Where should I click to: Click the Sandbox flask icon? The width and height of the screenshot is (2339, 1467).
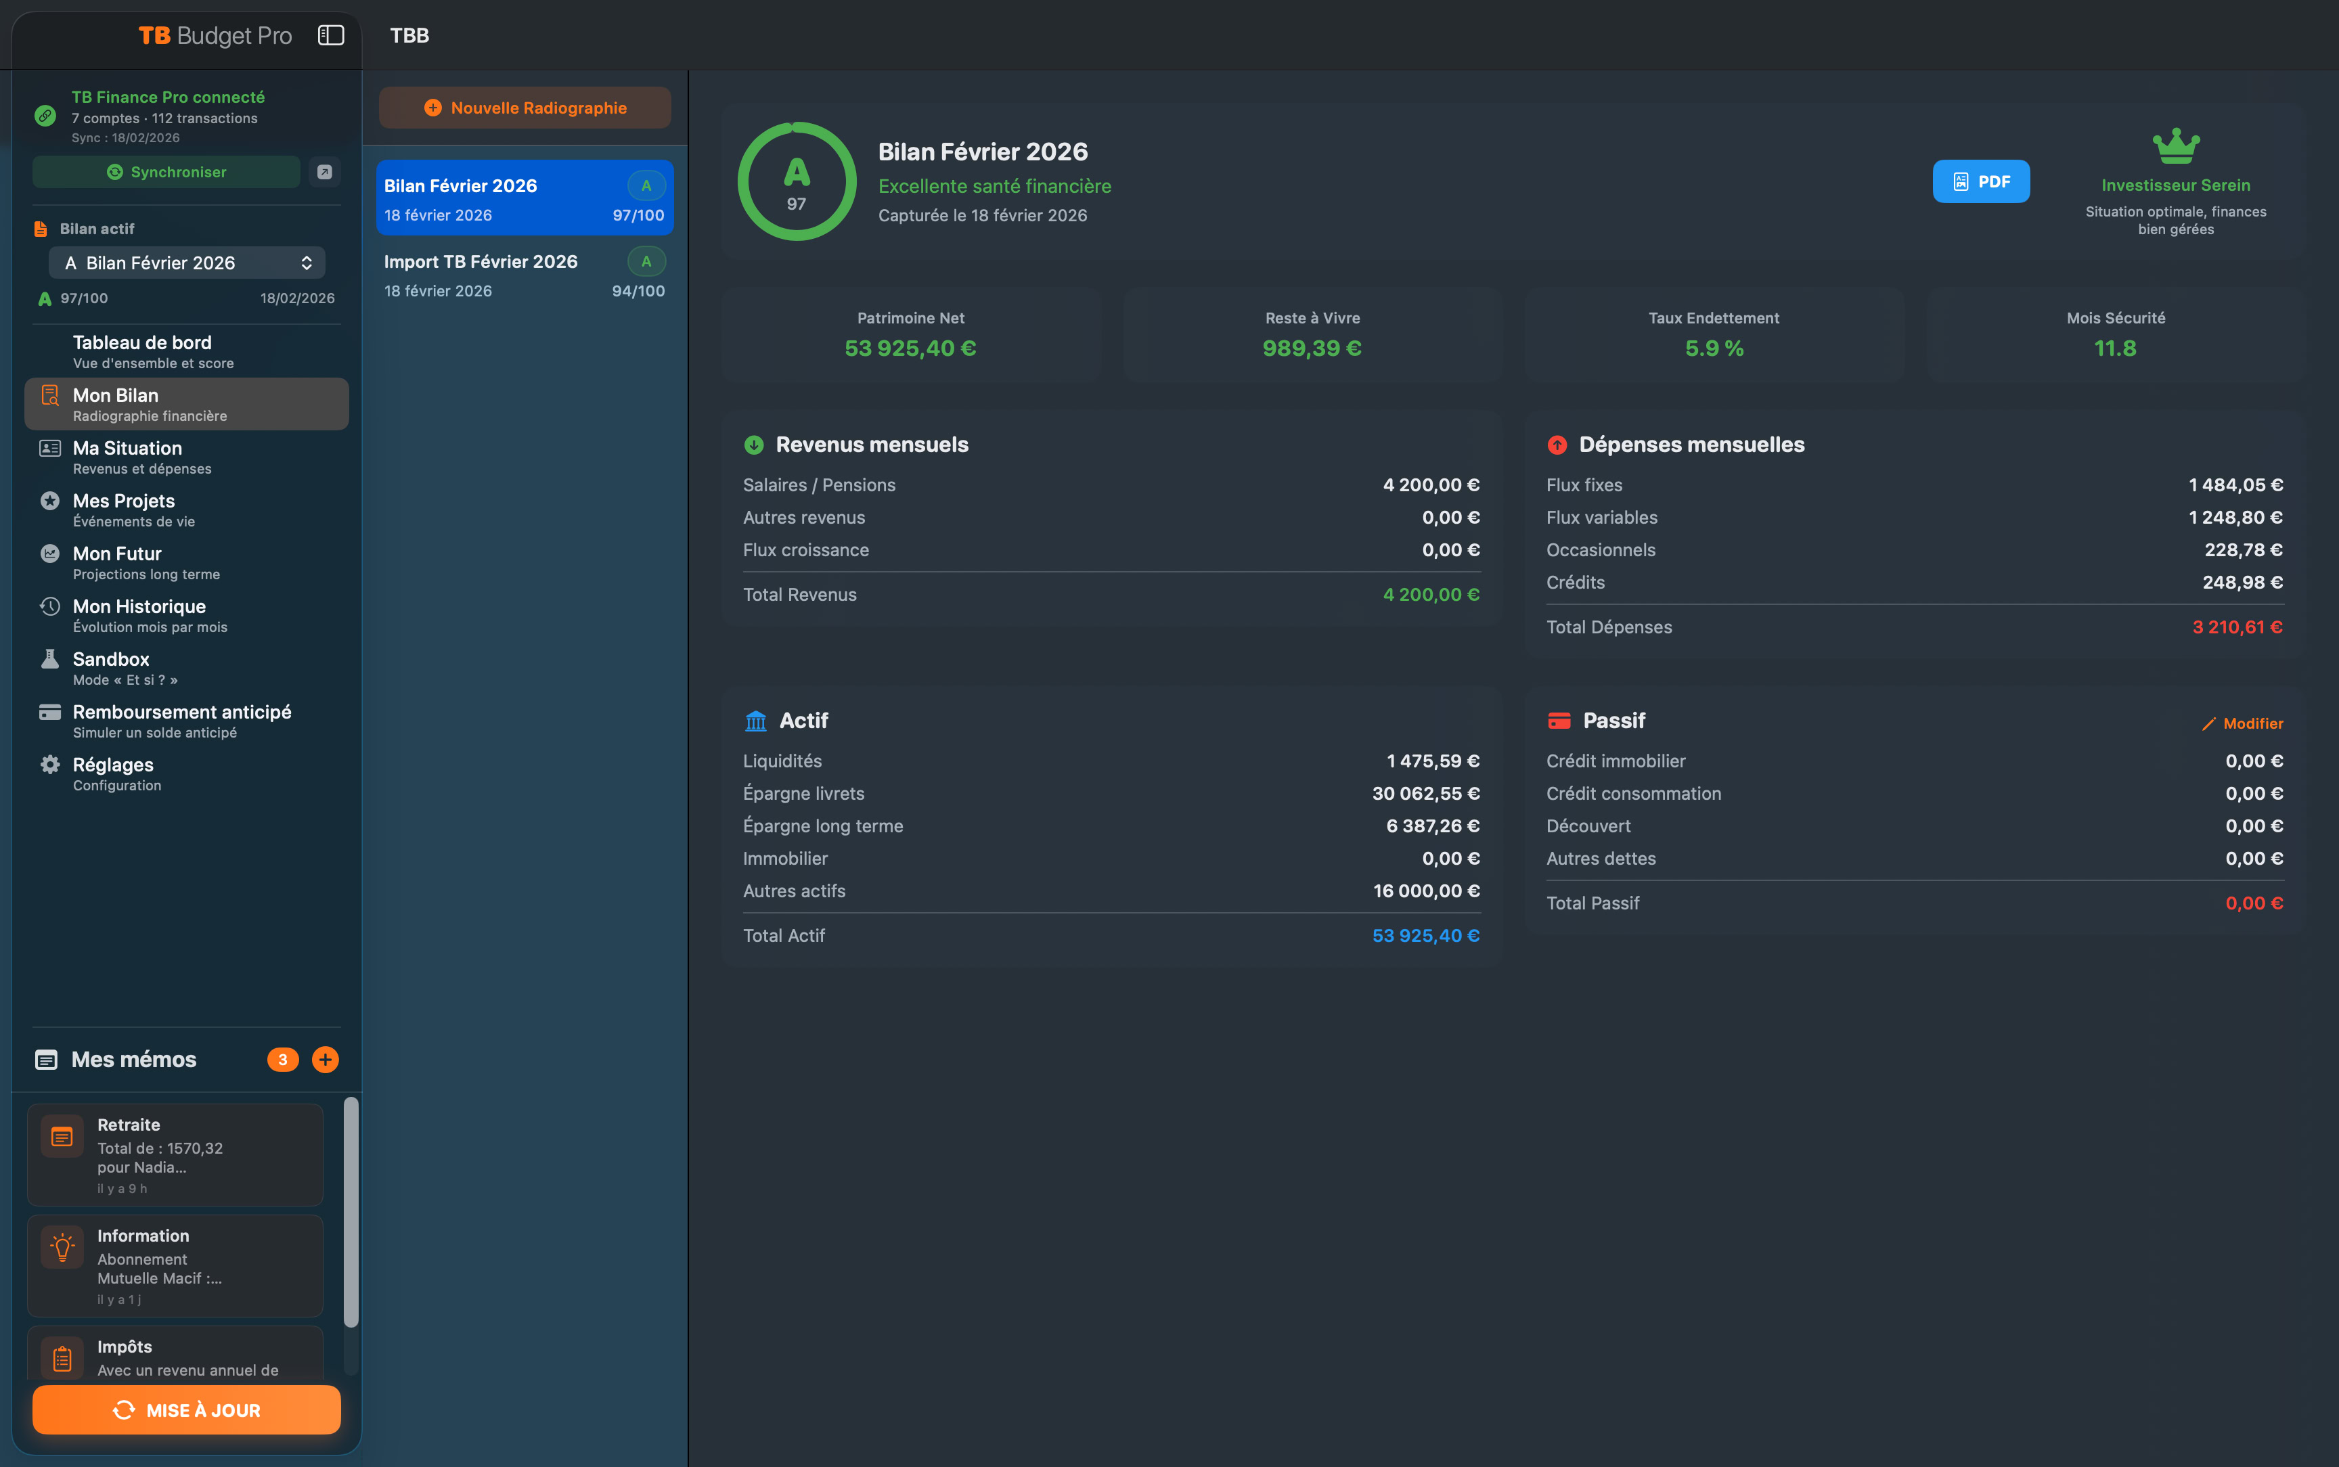click(x=51, y=659)
